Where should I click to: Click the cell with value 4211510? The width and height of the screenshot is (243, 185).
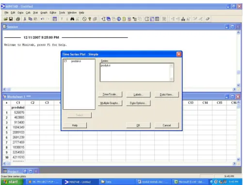(18, 157)
